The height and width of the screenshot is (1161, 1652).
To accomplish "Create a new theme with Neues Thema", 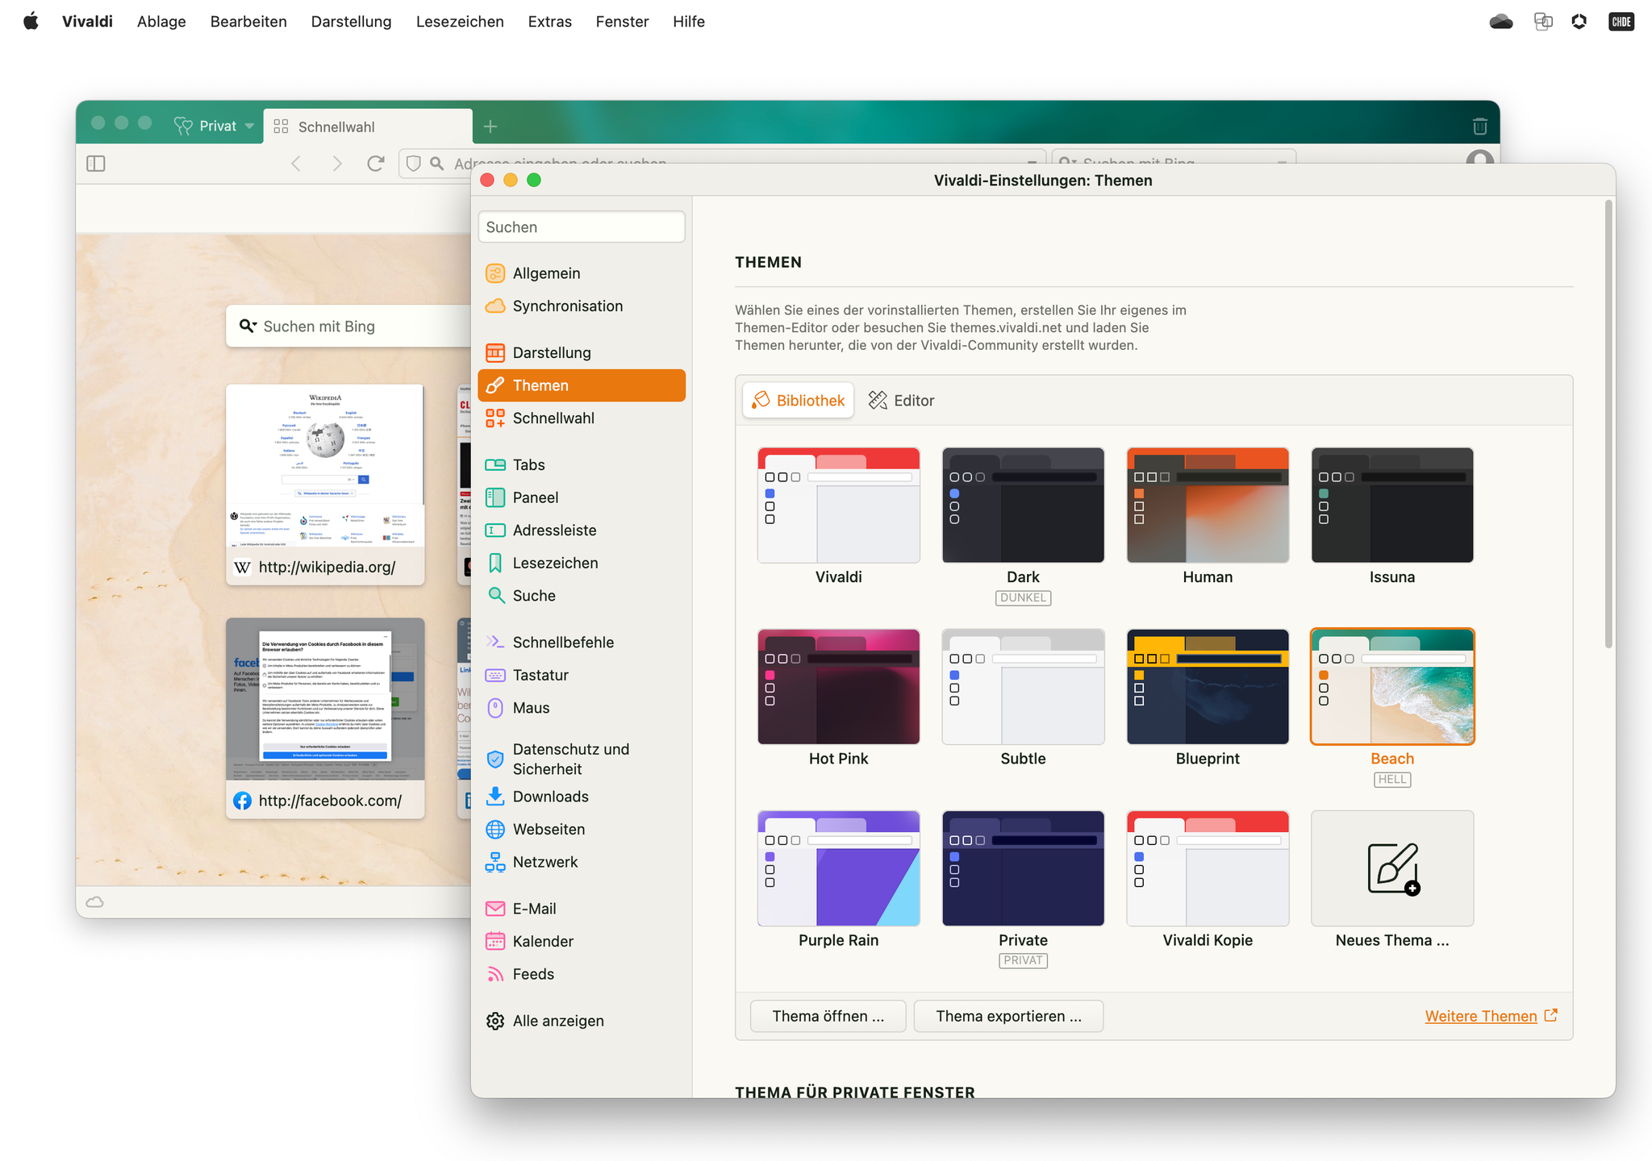I will [1392, 868].
